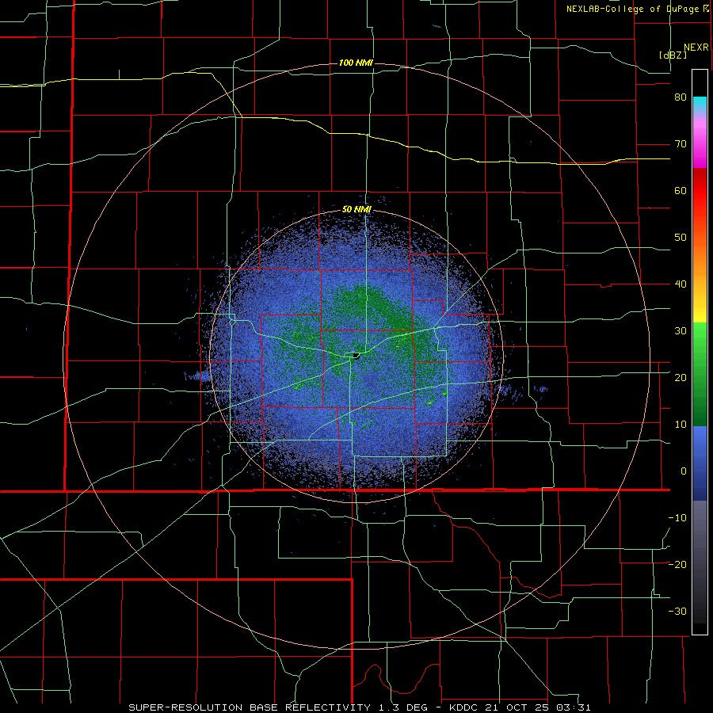Click the Super-Resolution Base Reflectivity caption text
This screenshot has height=713, width=713.
click(250, 707)
